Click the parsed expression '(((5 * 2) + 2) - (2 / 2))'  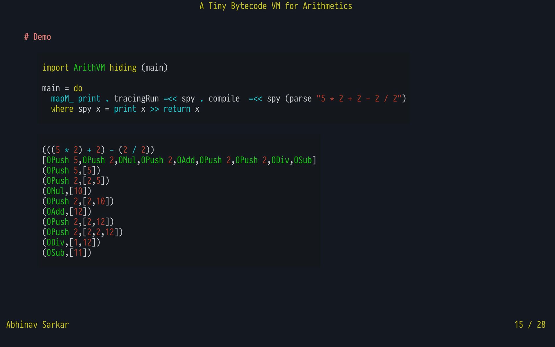pos(98,150)
